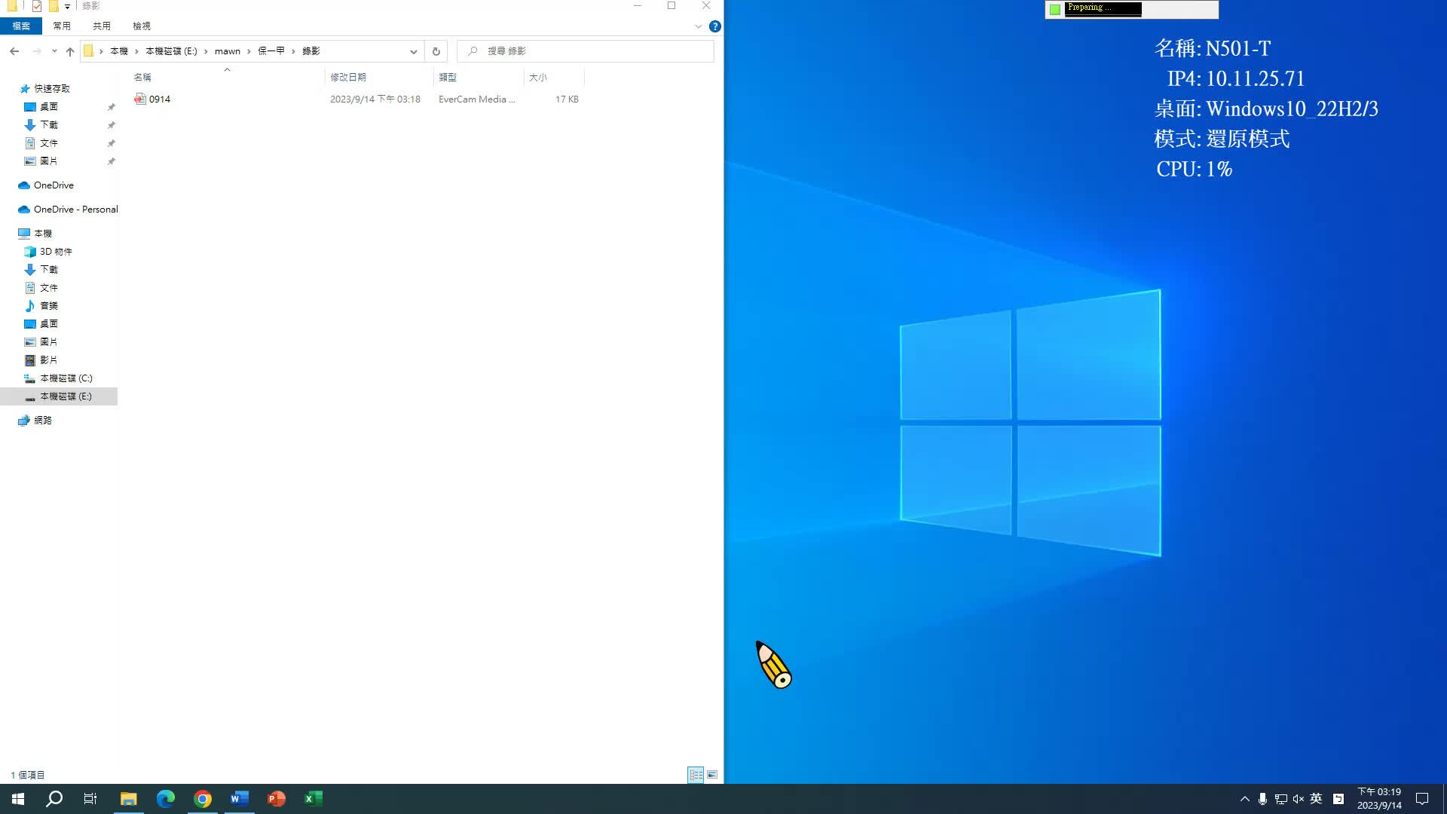Image resolution: width=1447 pixels, height=814 pixels.
Task: Open the notification center icon
Action: coord(1422,799)
